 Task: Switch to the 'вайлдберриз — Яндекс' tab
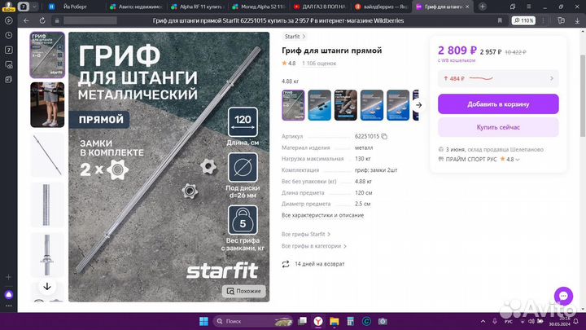tap(380, 7)
